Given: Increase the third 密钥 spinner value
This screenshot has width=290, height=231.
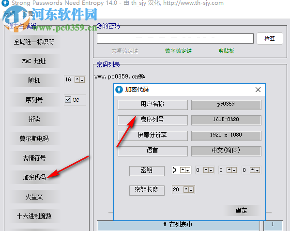Looking at the screenshot, I should (229, 170).
